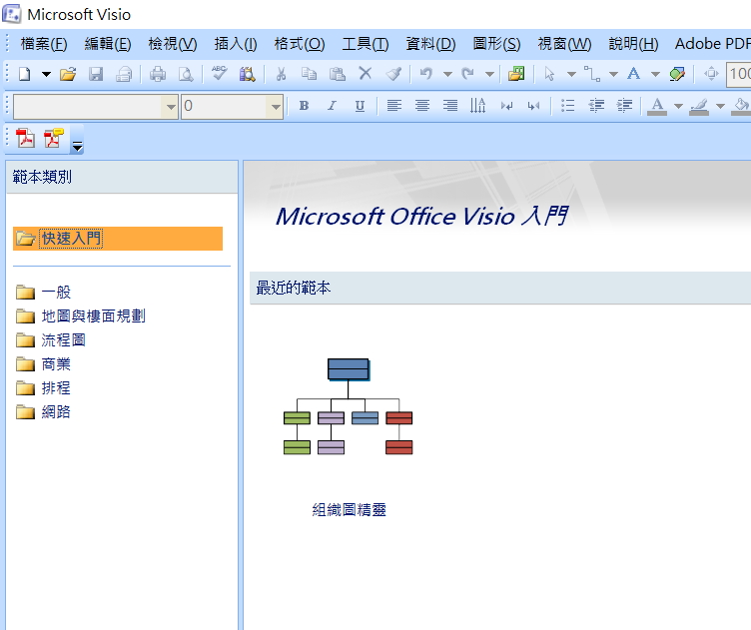Apply the font color A swatch
Viewport: 751px width, 630px height.
click(657, 106)
